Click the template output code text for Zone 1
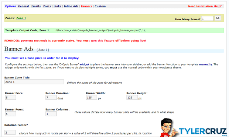This screenshot has height=137, width=229. [x=100, y=30]
